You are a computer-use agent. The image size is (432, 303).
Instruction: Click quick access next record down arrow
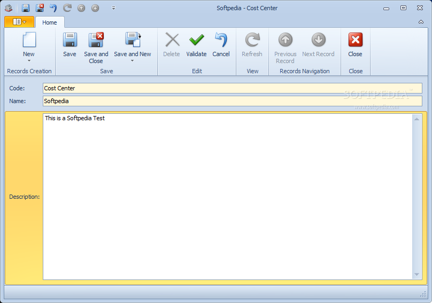coord(95,8)
